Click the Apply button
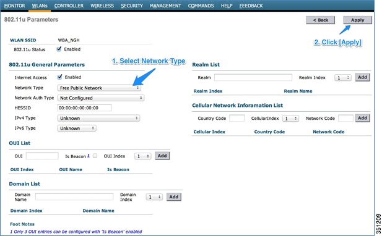Viewport: 382px width, 236px height. [x=357, y=20]
